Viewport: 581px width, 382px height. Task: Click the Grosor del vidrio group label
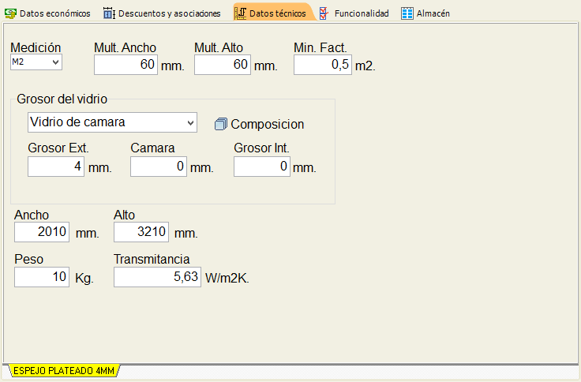pyautogui.click(x=62, y=99)
